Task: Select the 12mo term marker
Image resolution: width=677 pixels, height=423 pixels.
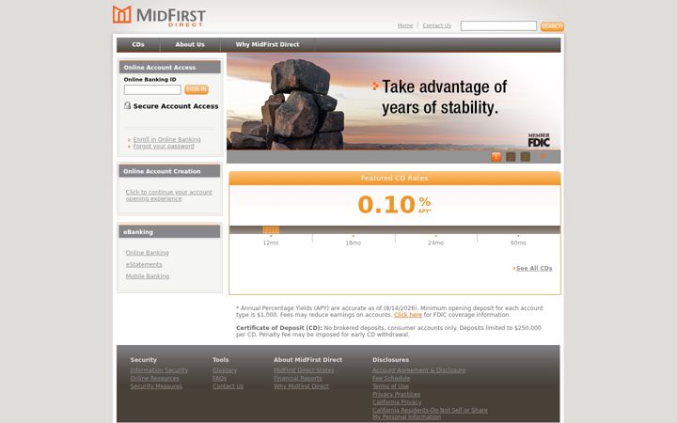Action: 271,243
